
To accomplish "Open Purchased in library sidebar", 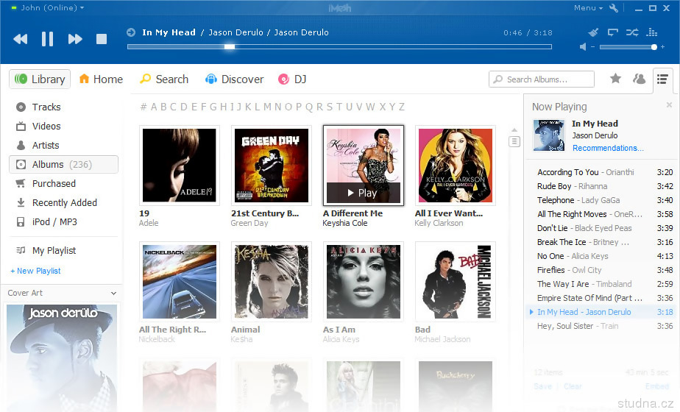I will coord(46,183).
